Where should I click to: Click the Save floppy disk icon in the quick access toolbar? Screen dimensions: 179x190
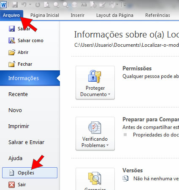(x=15, y=5)
